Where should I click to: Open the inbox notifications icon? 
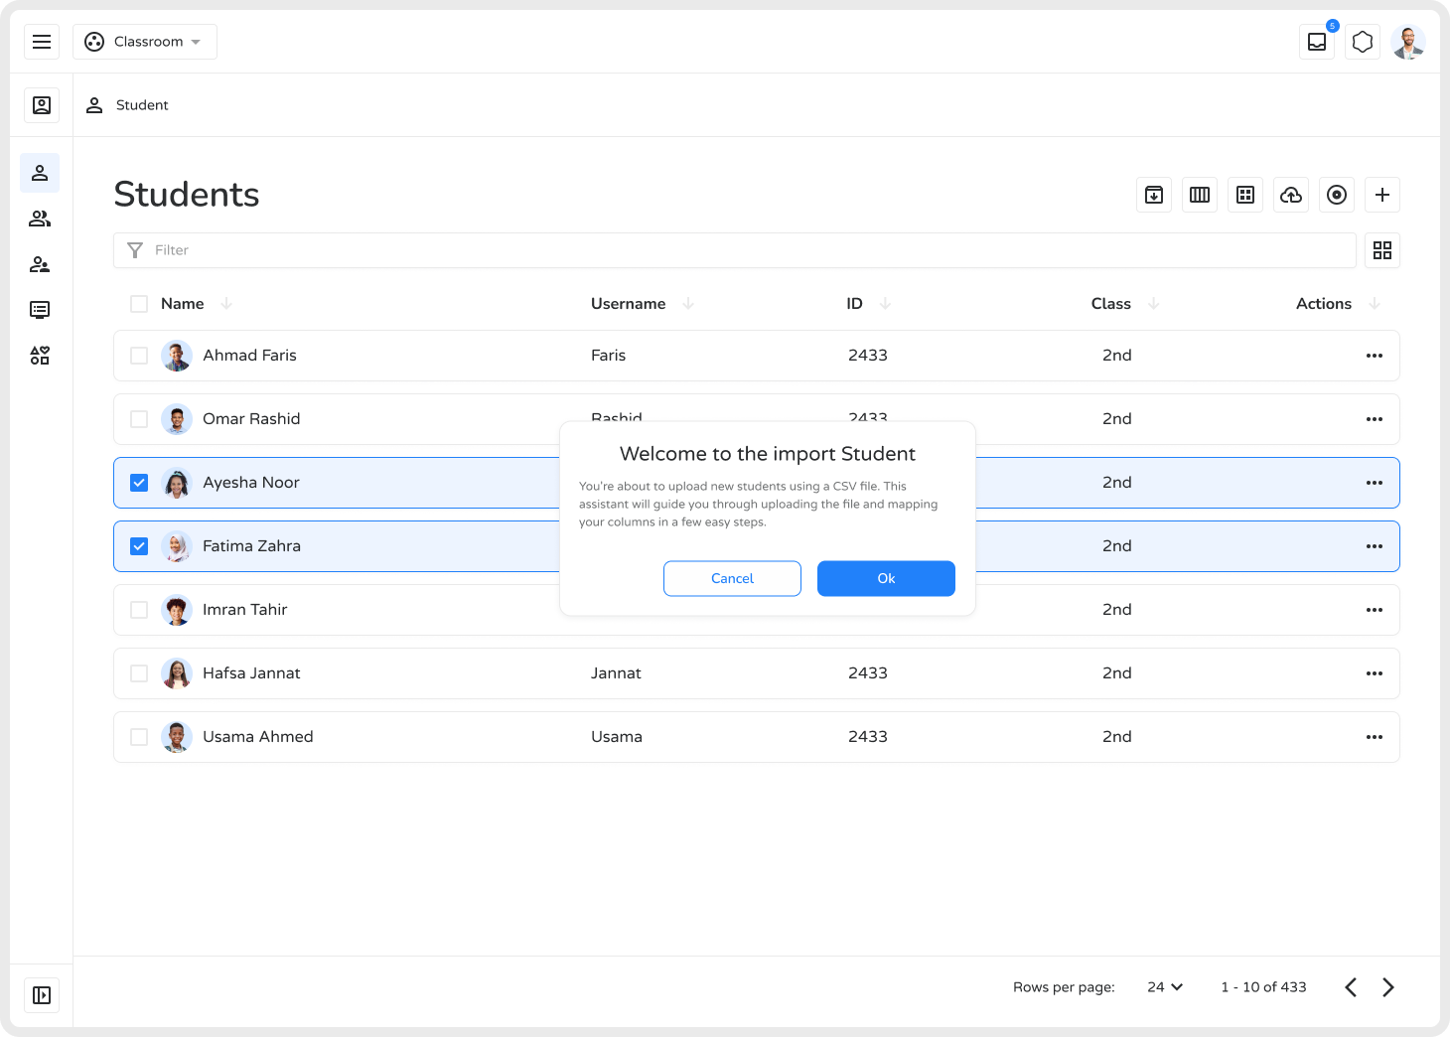[1316, 42]
